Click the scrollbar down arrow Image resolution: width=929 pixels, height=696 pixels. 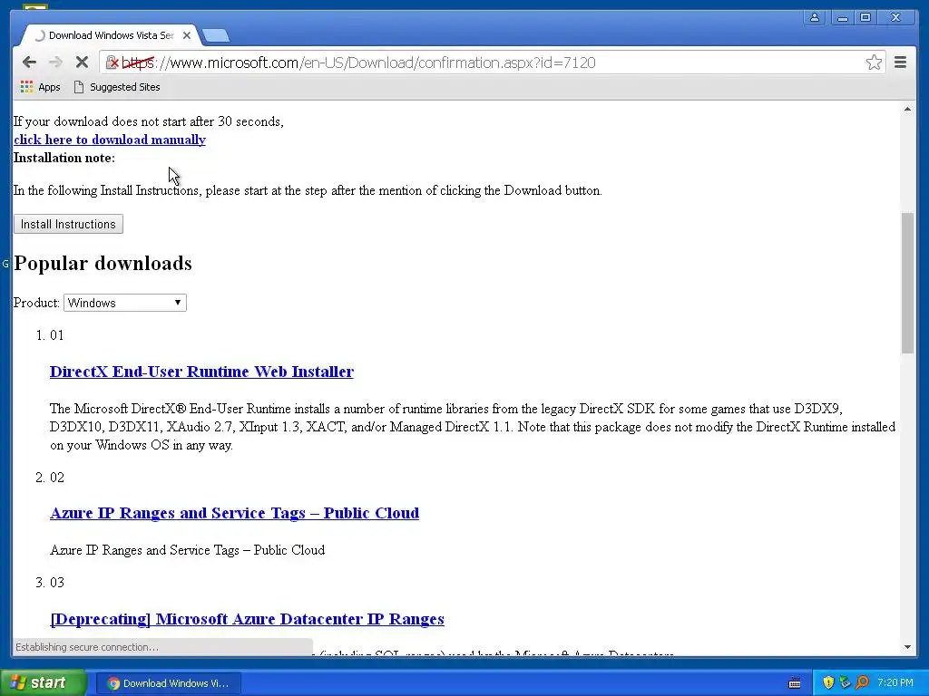point(907,647)
